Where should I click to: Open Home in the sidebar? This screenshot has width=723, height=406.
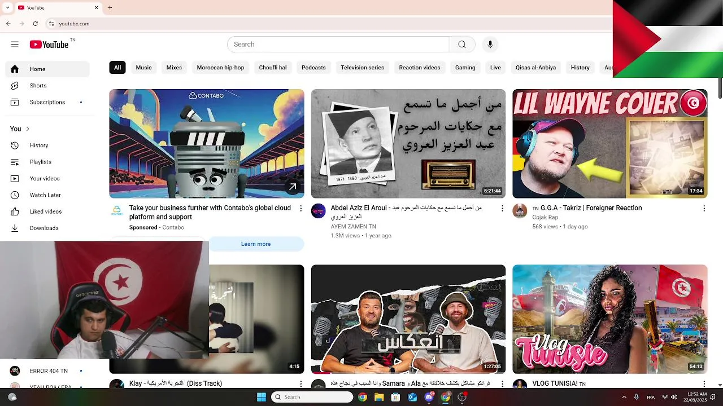coord(47,69)
